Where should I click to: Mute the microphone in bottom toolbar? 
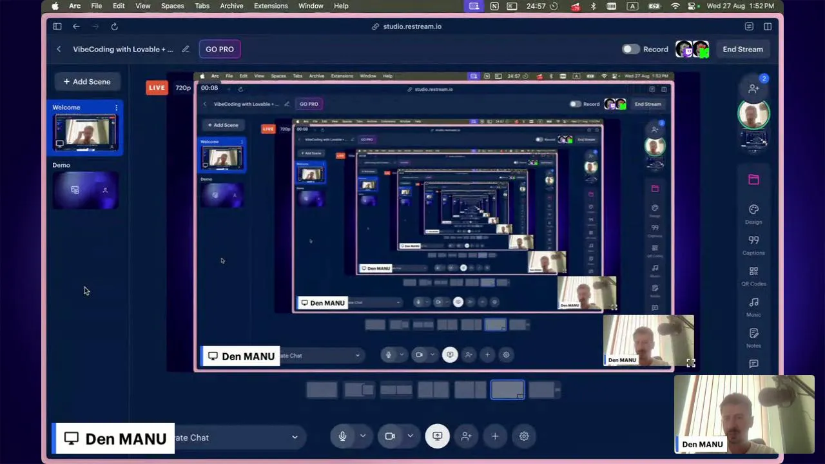[x=342, y=436]
